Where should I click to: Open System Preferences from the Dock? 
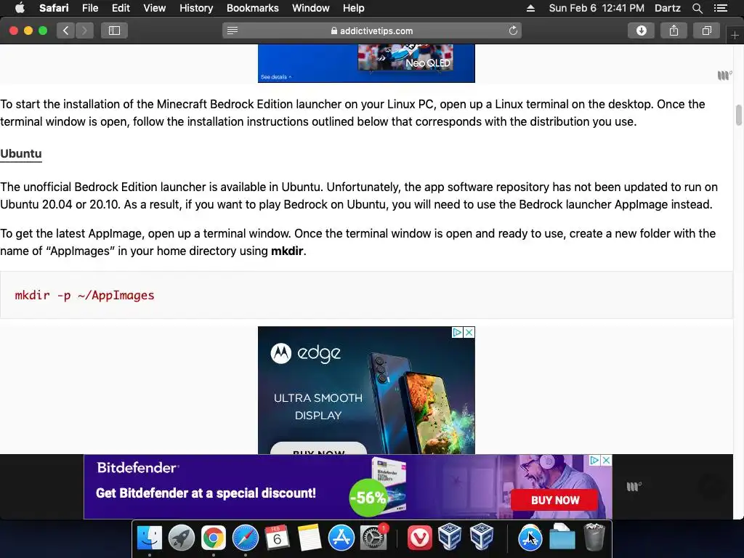point(373,538)
